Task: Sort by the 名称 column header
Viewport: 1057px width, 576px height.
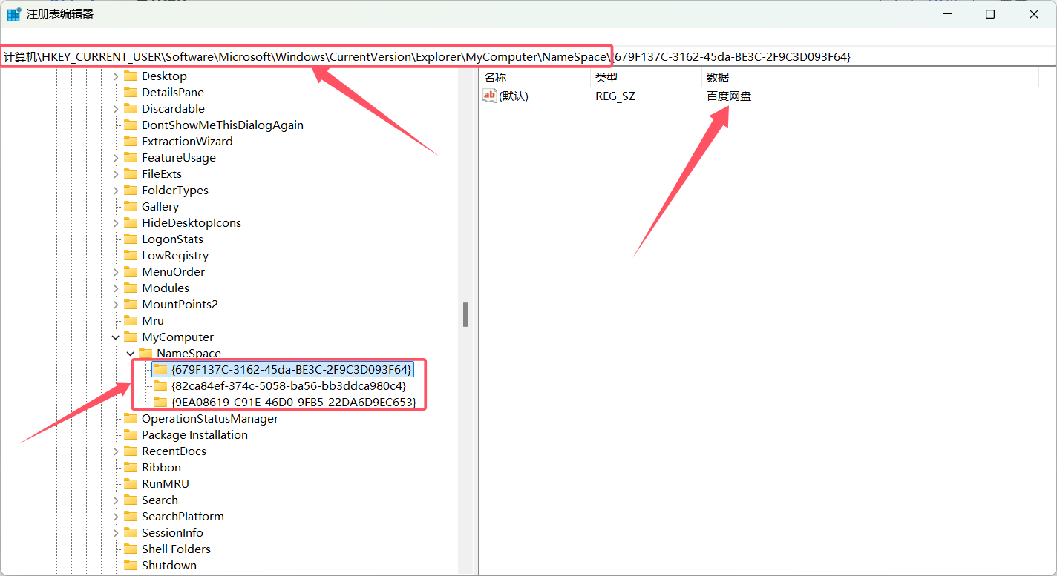Action: 534,77
